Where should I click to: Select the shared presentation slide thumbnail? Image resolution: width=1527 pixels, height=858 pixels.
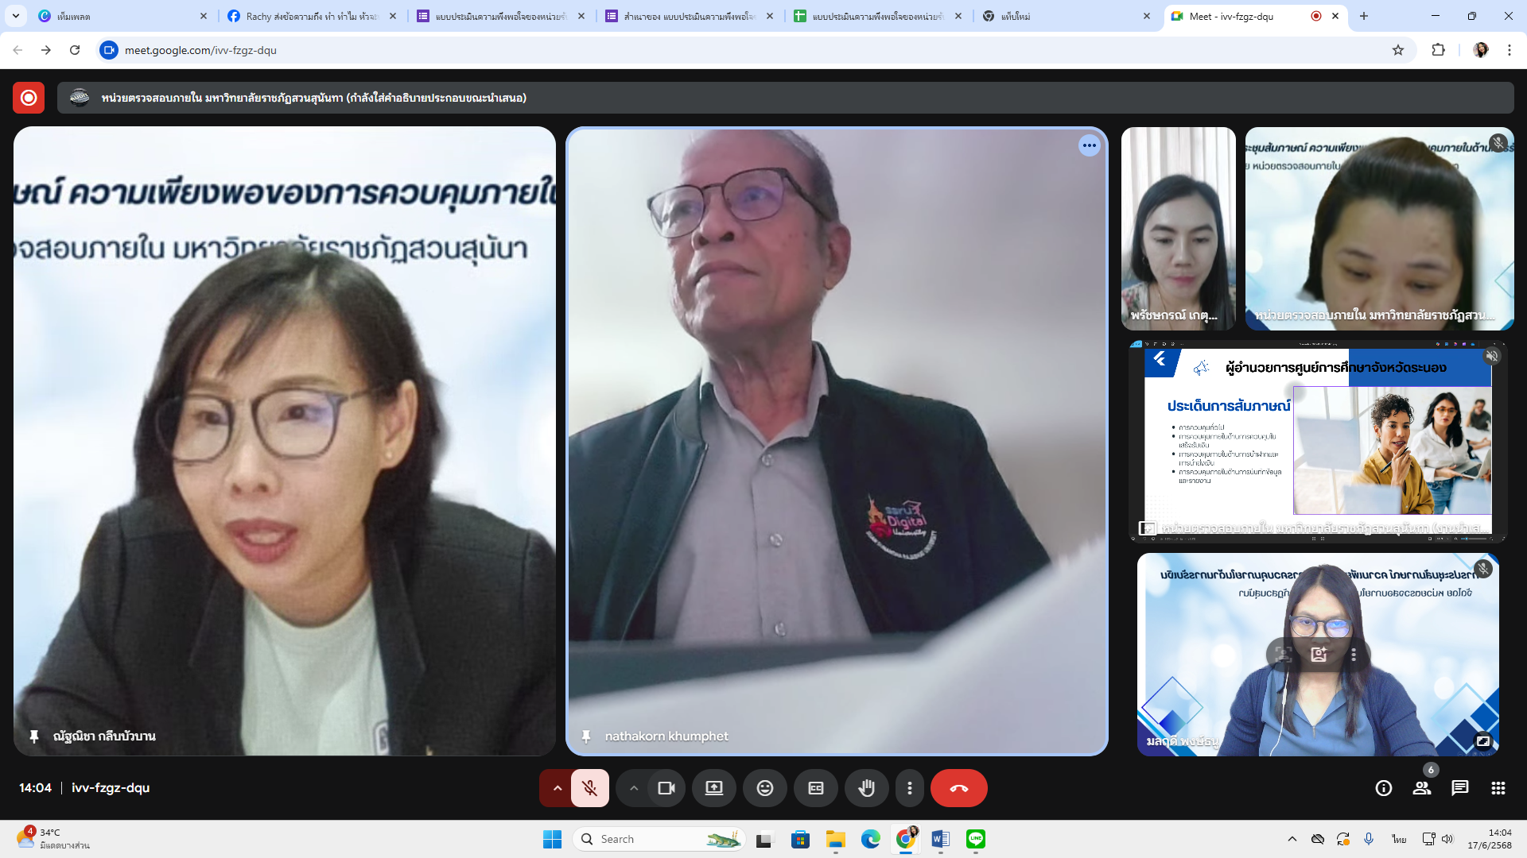coord(1317,442)
